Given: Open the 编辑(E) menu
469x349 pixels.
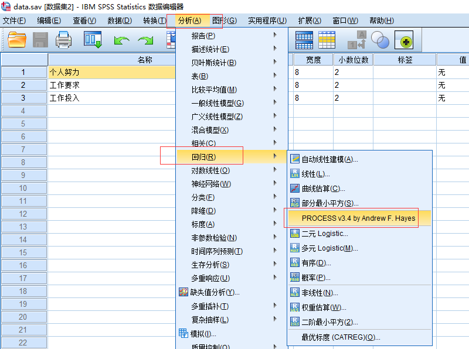Looking at the screenshot, I should tap(49, 20).
